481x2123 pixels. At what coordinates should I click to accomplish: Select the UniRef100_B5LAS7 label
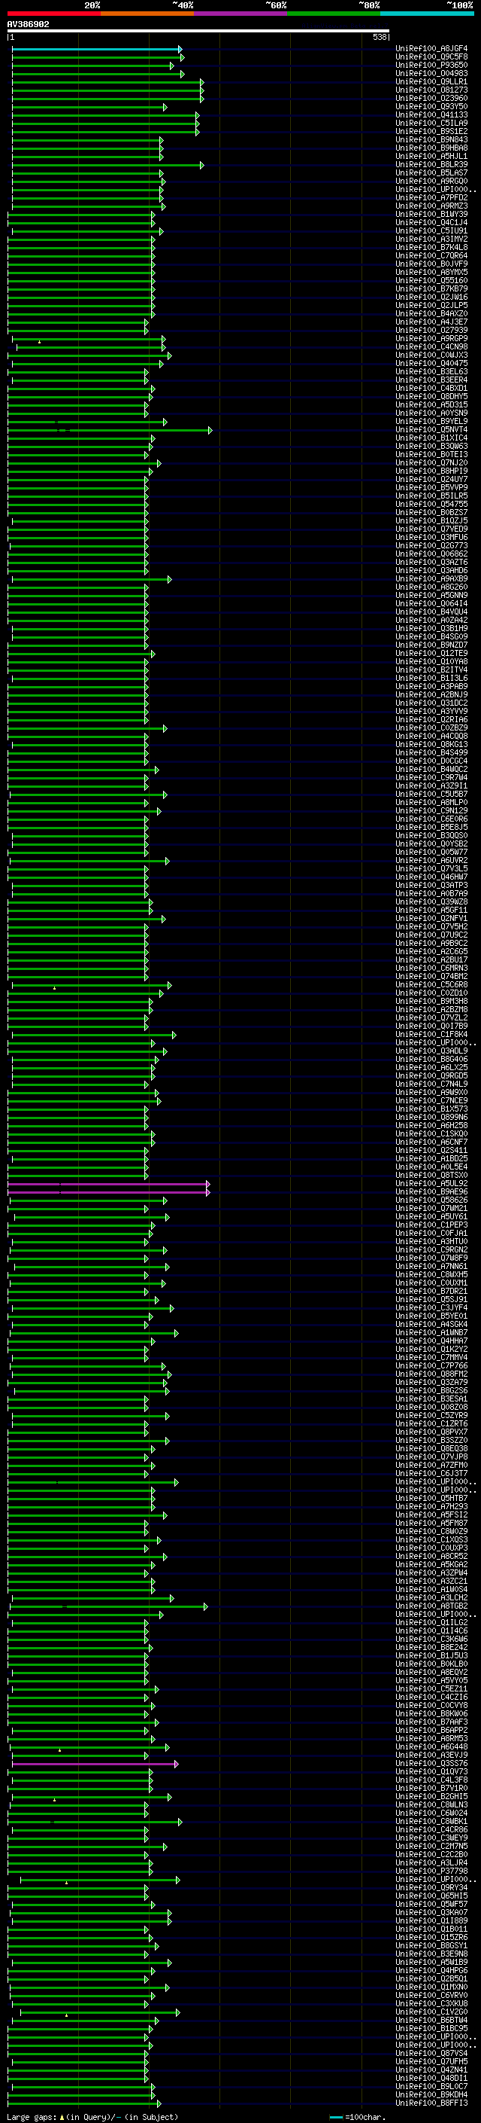pos(431,173)
